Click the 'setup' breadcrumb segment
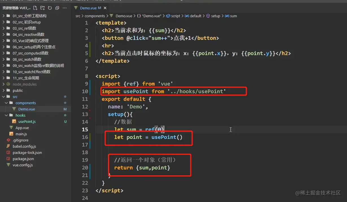This screenshot has width=347, height=202. [215, 16]
